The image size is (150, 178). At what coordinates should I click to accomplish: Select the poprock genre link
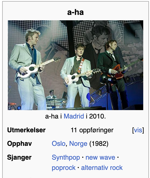pos(64,168)
